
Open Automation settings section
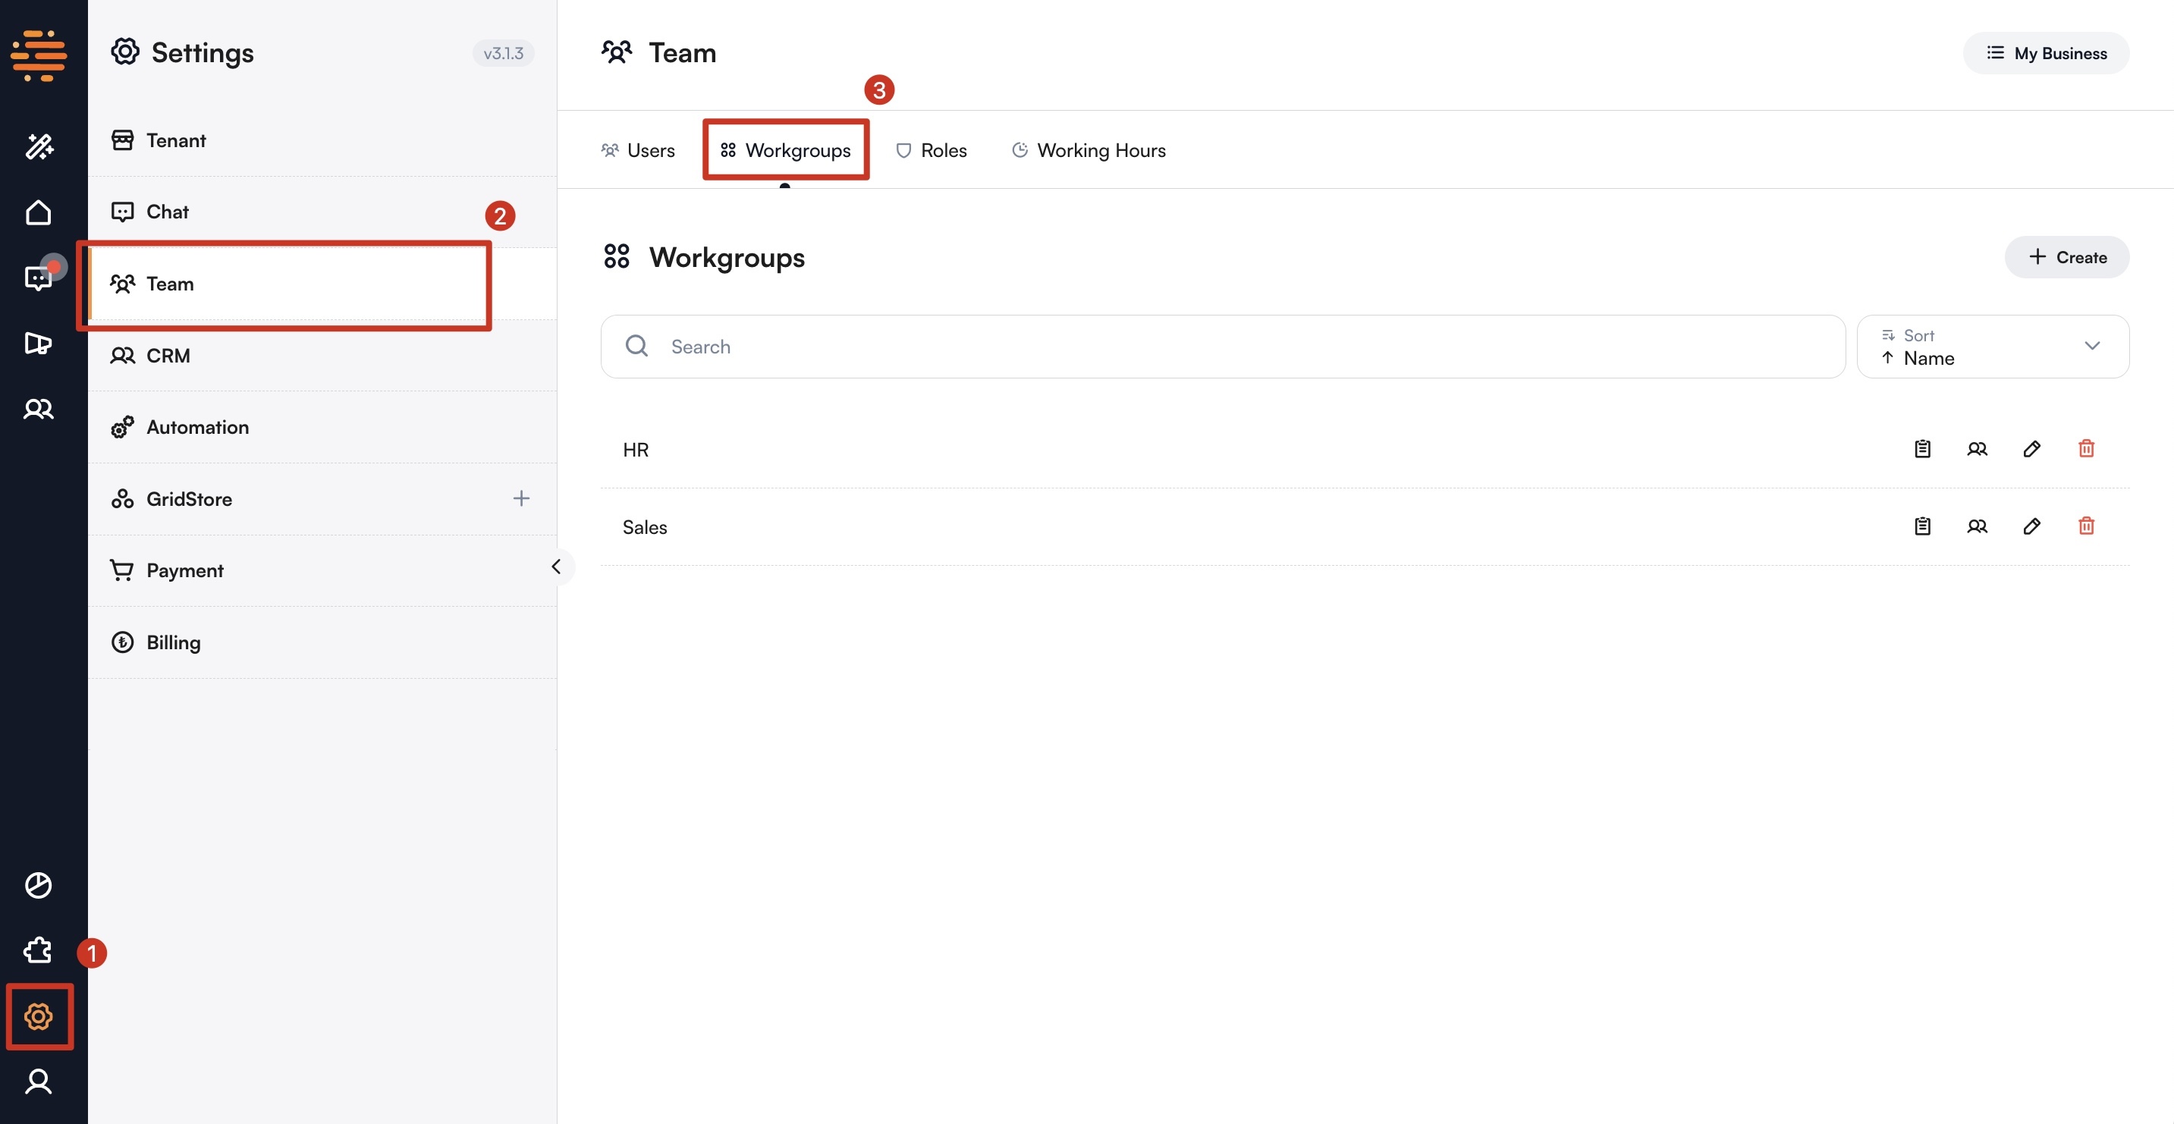[x=197, y=427]
